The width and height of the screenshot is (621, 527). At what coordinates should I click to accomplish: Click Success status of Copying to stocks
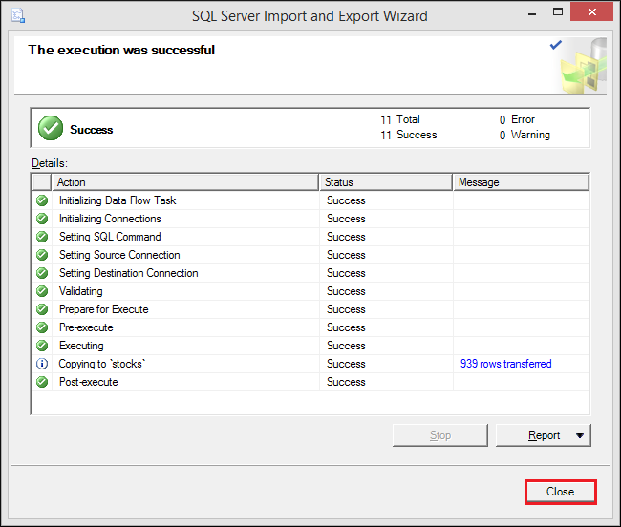[346, 364]
